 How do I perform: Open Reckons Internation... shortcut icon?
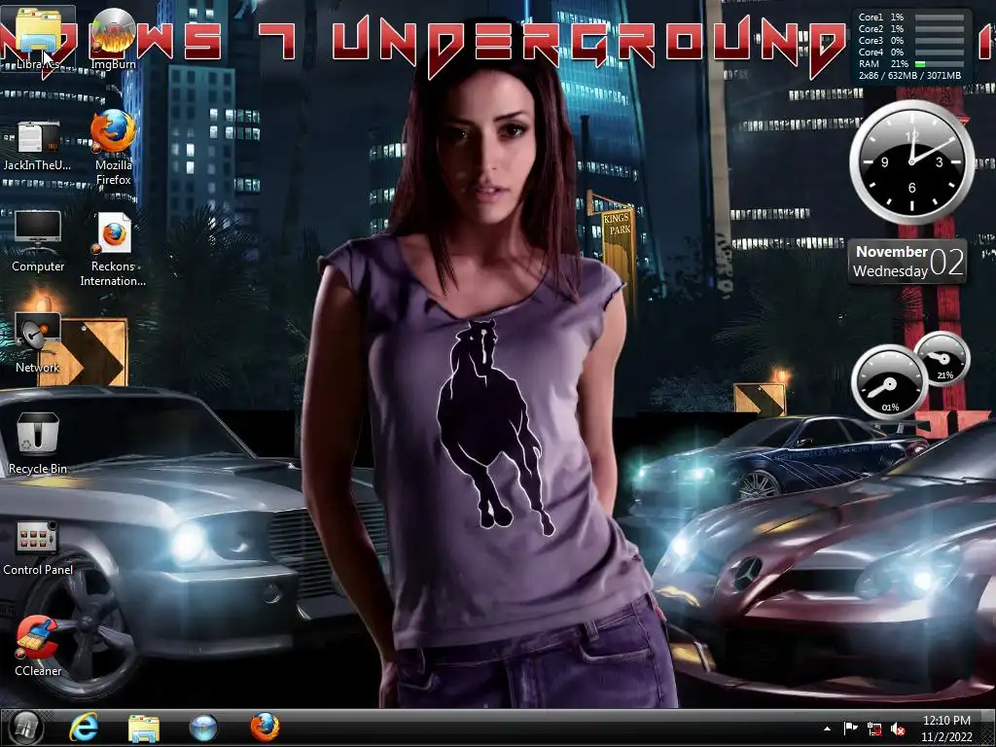point(113,249)
